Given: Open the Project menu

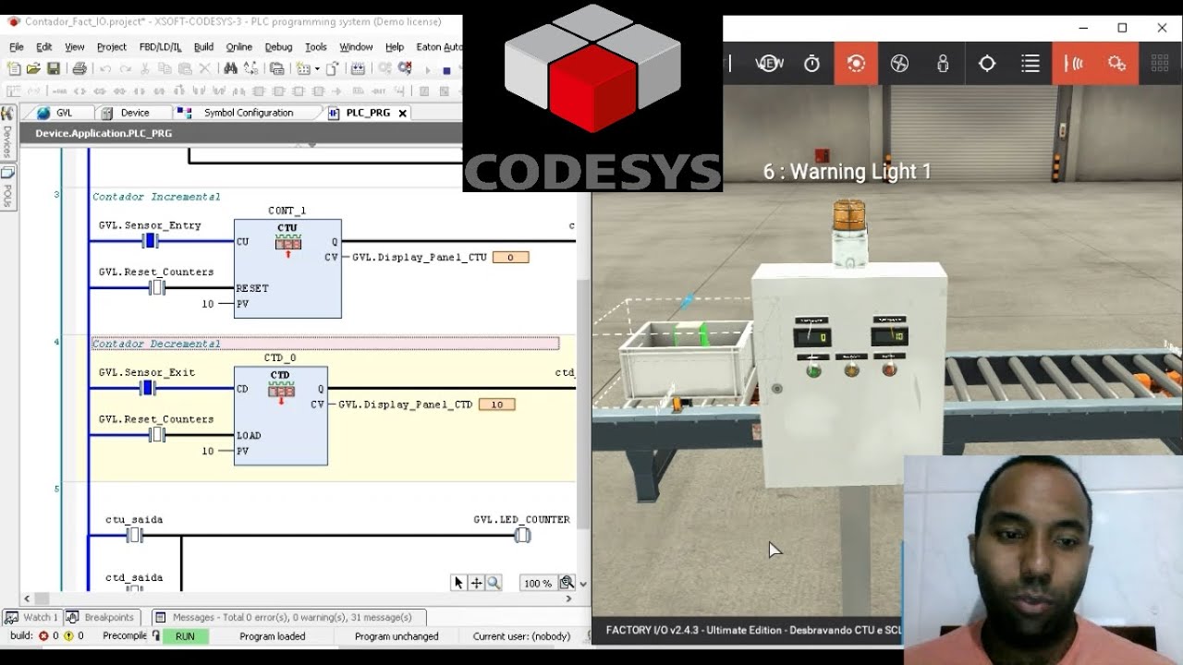Looking at the screenshot, I should tap(111, 46).
